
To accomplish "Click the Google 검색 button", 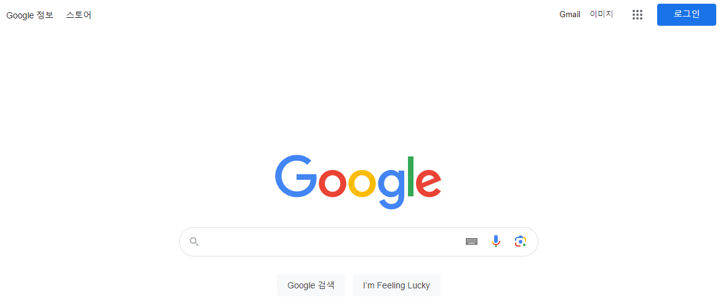I will click(311, 285).
